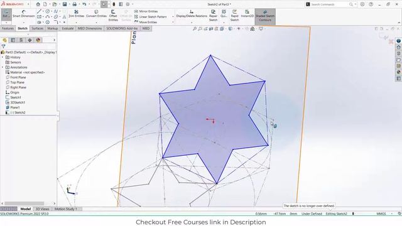The width and height of the screenshot is (402, 226).
Task: Expand the Annotations tree node
Action: [x=3, y=67]
